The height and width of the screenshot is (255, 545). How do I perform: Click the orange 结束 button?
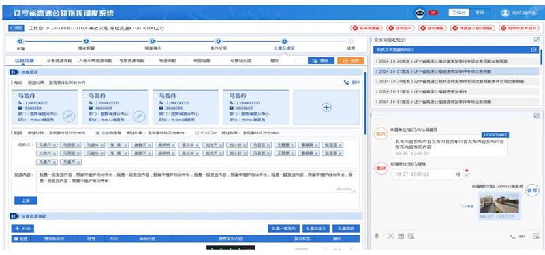pos(350,61)
